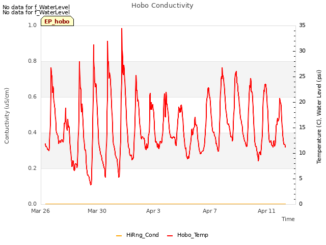Screen dimensions: 326x245
Task: Click the highest red temperature peak near Apr 1
Action: [122, 29]
